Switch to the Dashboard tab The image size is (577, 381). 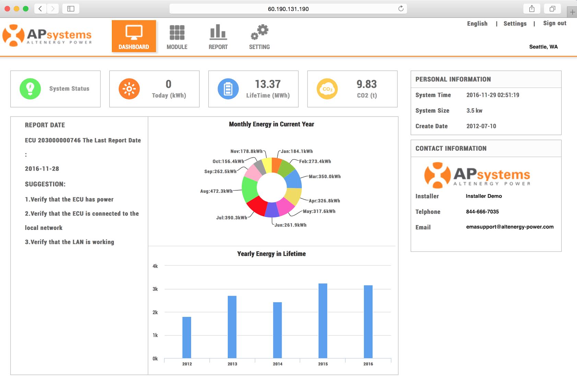pos(133,47)
